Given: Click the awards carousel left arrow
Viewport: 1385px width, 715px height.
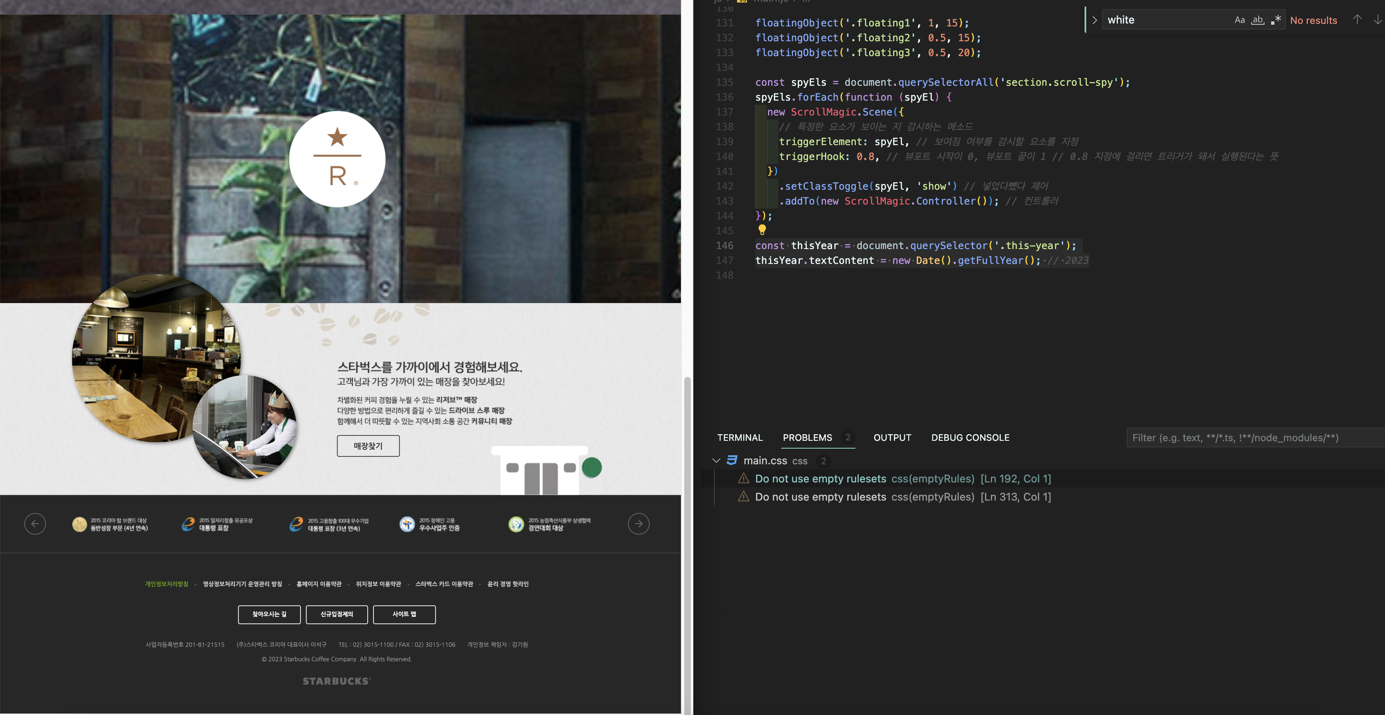Looking at the screenshot, I should 35,524.
